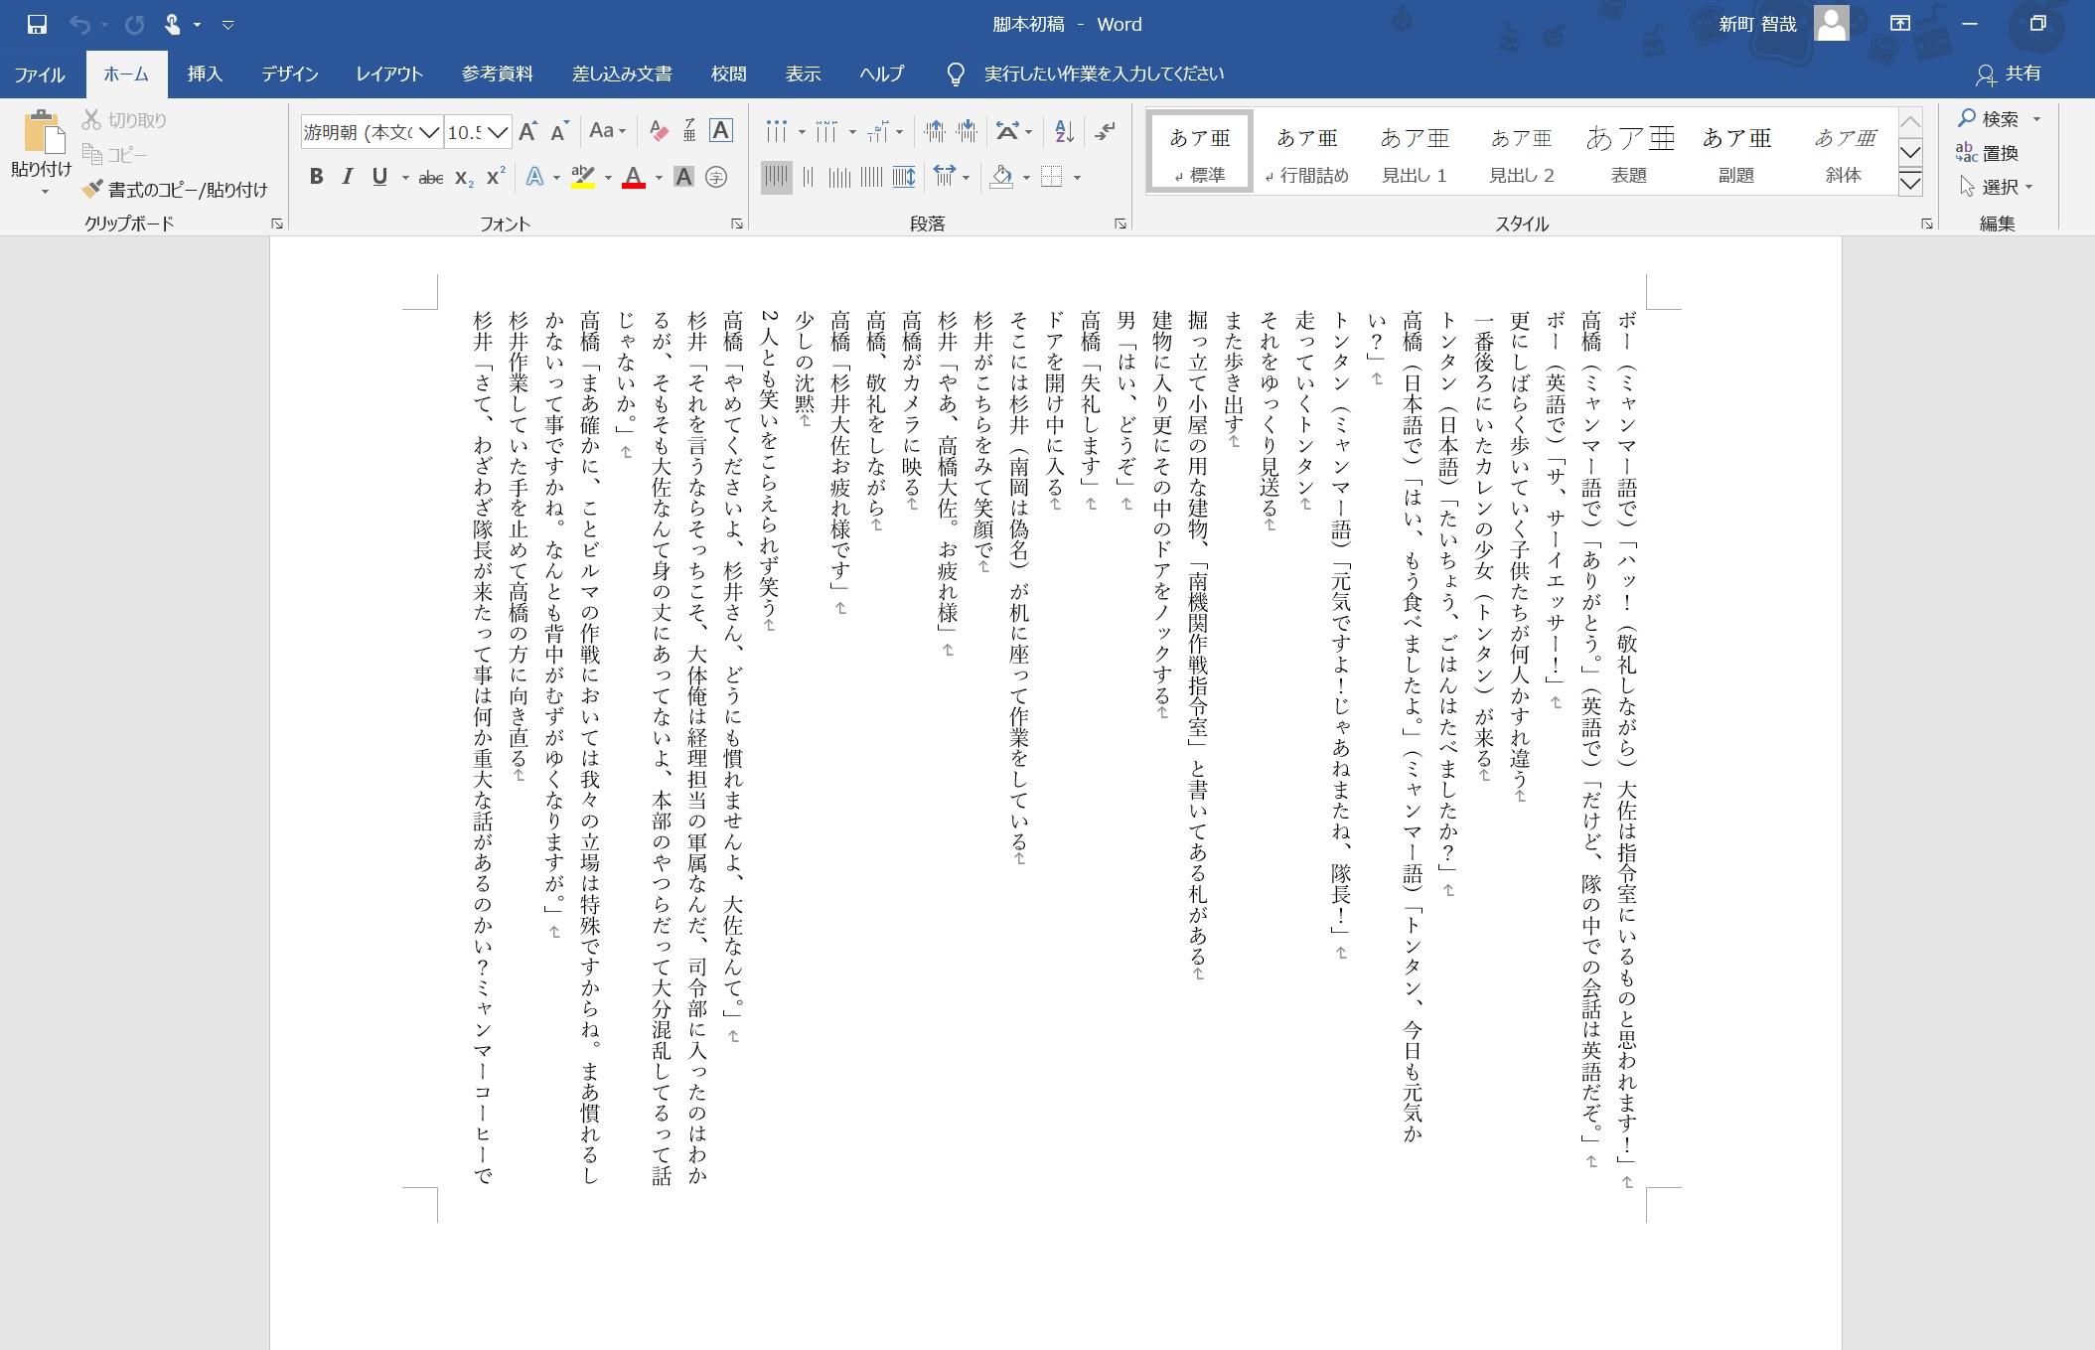Click the Tell Me search input field
2095x1350 pixels.
1103,73
